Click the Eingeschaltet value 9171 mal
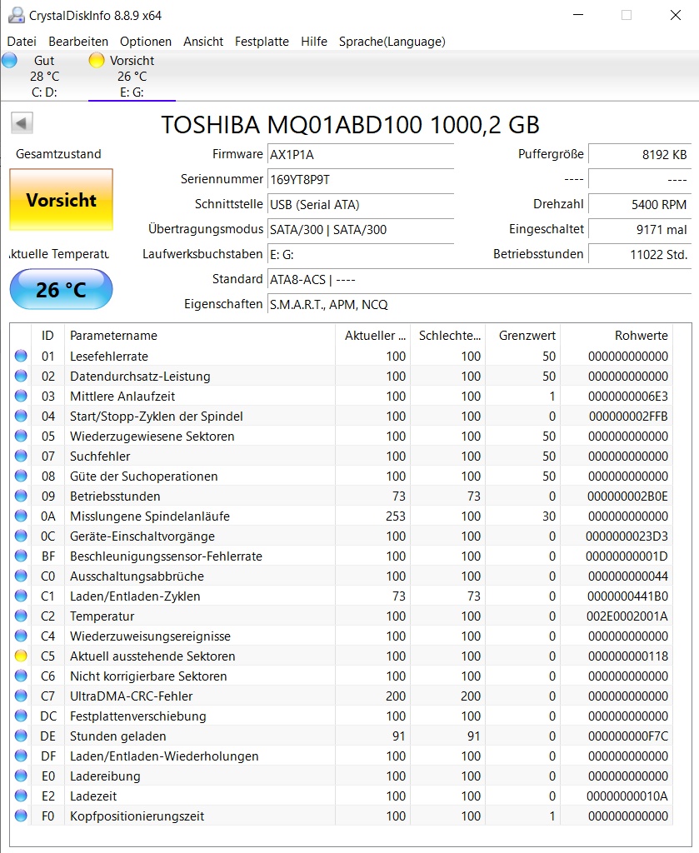 click(x=640, y=230)
